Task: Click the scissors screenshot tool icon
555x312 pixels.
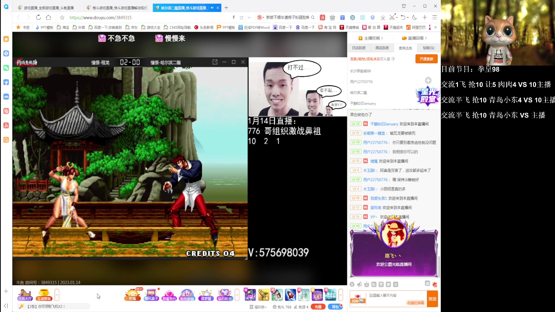Action: [392, 17]
